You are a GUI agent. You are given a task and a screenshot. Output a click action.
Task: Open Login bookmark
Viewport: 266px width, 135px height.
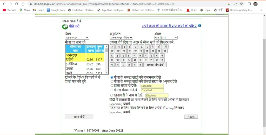point(205,10)
